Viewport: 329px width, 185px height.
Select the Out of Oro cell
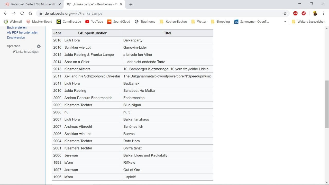167,170
